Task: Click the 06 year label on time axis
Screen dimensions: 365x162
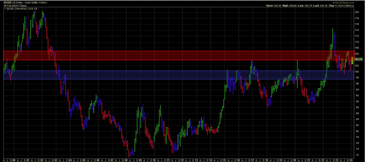Action: [x=98, y=160]
